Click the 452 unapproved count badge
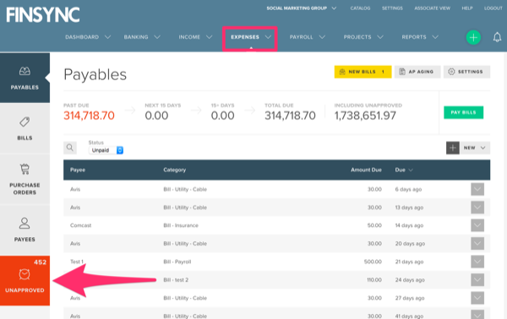507x319 pixels. [40, 262]
